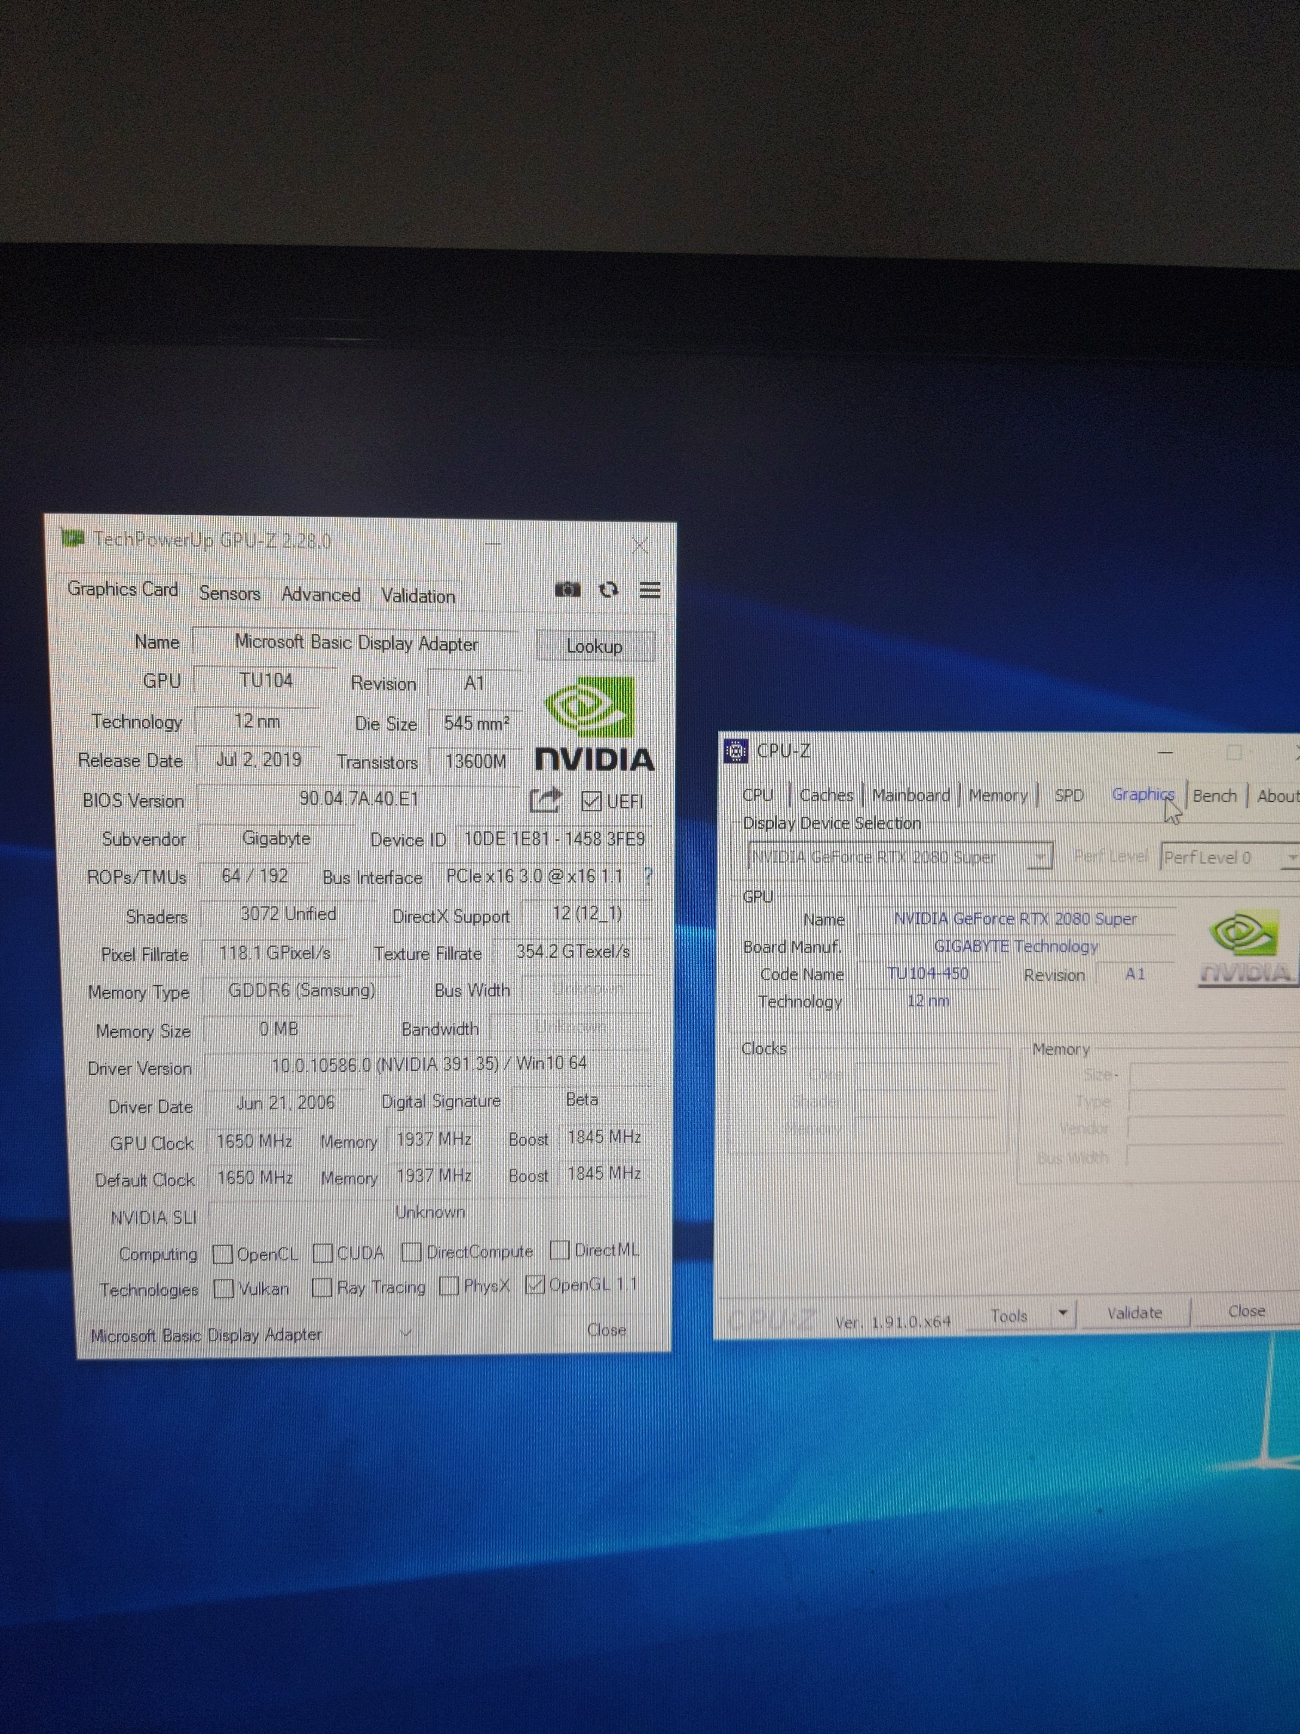This screenshot has width=1300, height=1734.
Task: Click the Close button in GPU-Z
Action: point(607,1329)
